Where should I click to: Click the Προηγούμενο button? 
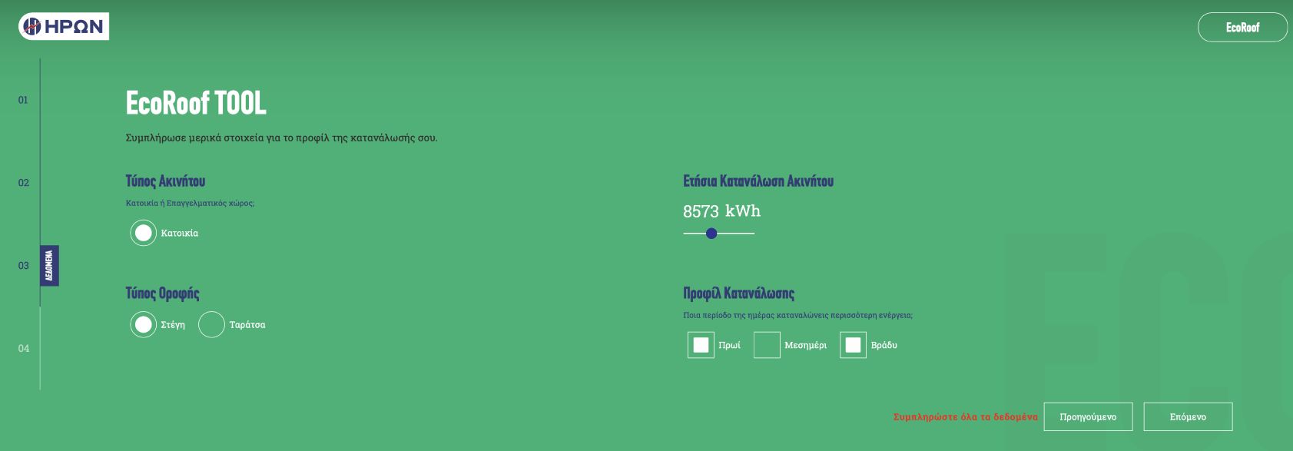(1088, 416)
